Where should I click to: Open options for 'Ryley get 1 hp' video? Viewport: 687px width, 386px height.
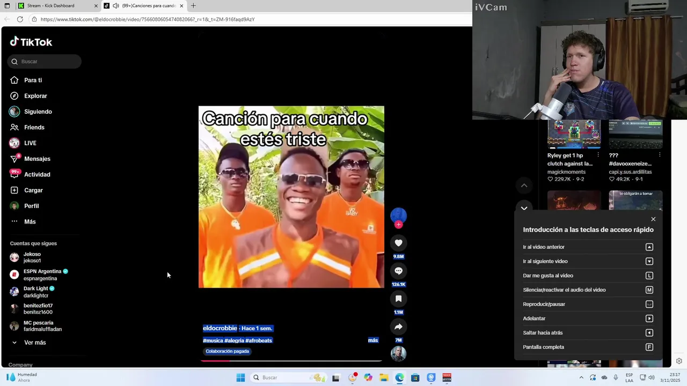598,155
